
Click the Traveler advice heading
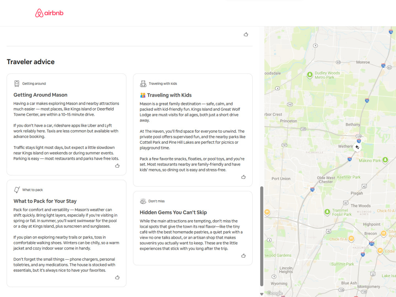tap(30, 62)
